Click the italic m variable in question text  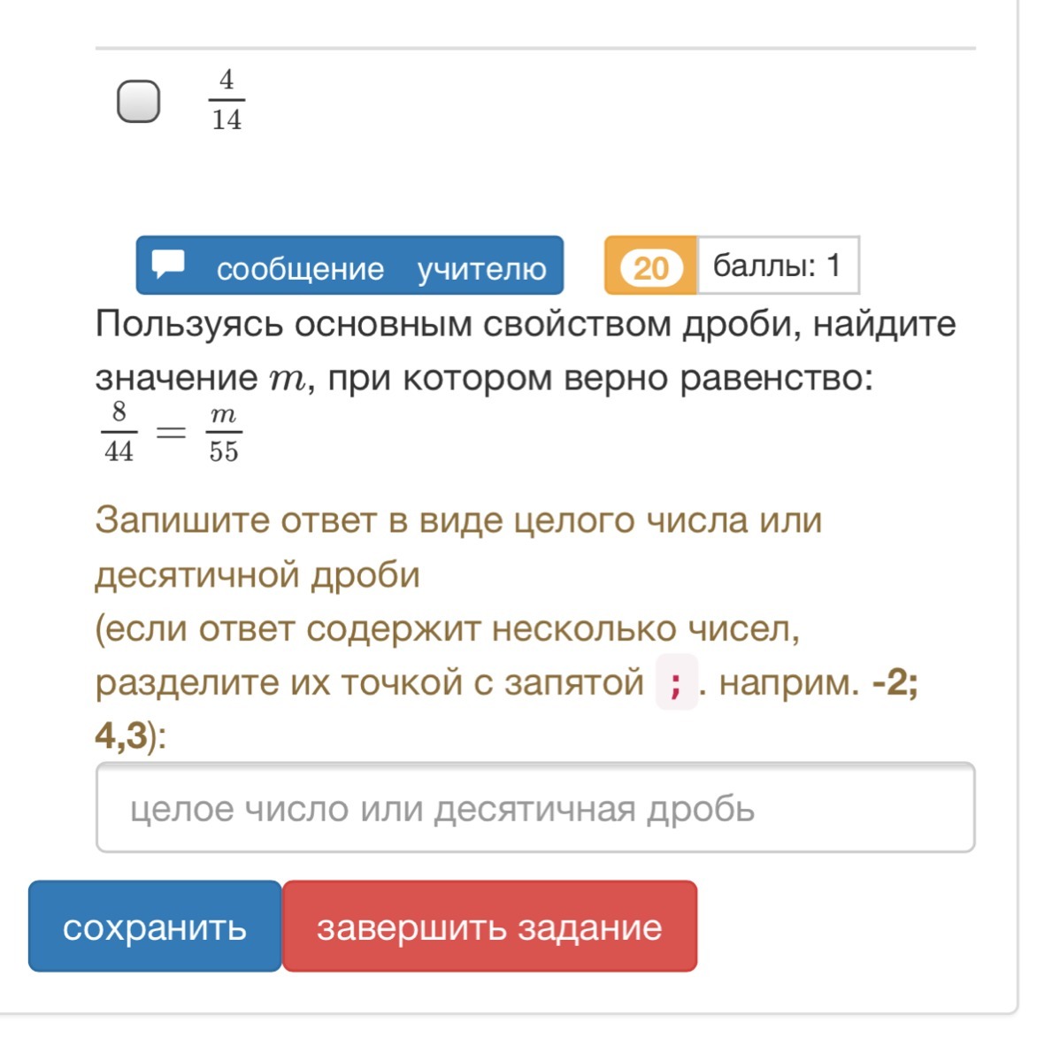point(286,379)
